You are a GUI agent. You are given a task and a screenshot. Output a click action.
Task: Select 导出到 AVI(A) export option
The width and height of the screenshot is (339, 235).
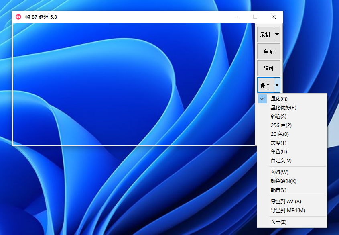[x=286, y=202]
